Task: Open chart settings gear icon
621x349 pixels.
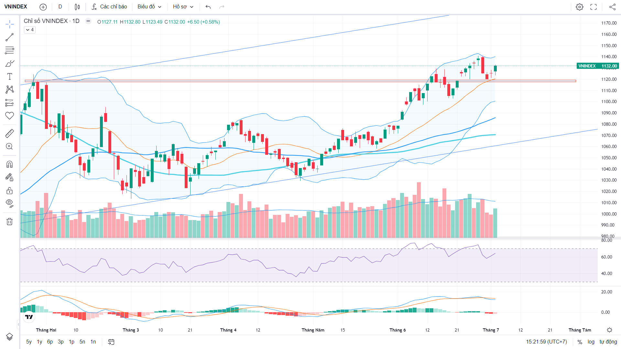Action: click(x=580, y=7)
